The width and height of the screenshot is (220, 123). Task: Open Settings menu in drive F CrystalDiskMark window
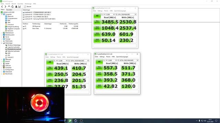[x=102, y=57]
